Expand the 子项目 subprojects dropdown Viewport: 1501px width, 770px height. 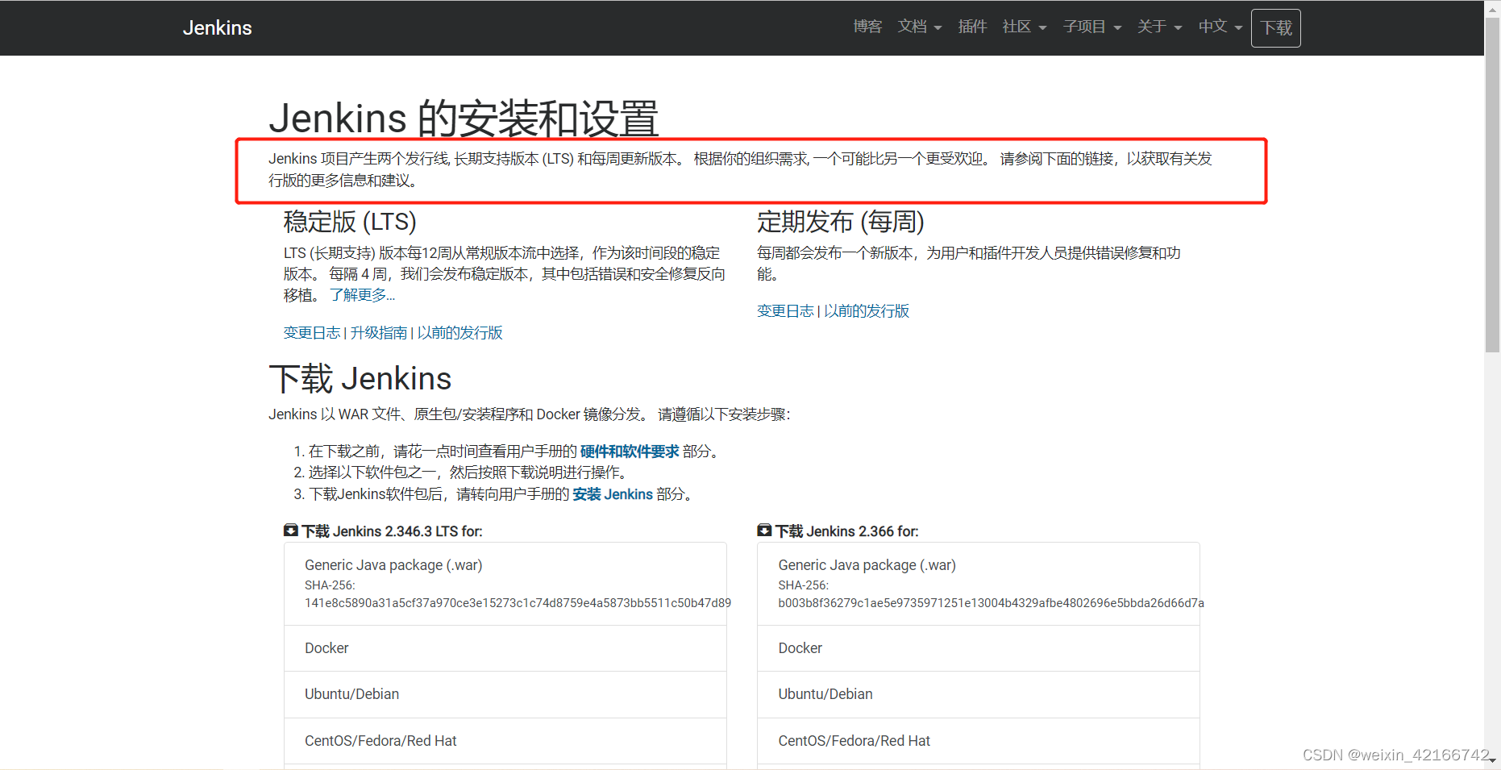pyautogui.click(x=1092, y=27)
